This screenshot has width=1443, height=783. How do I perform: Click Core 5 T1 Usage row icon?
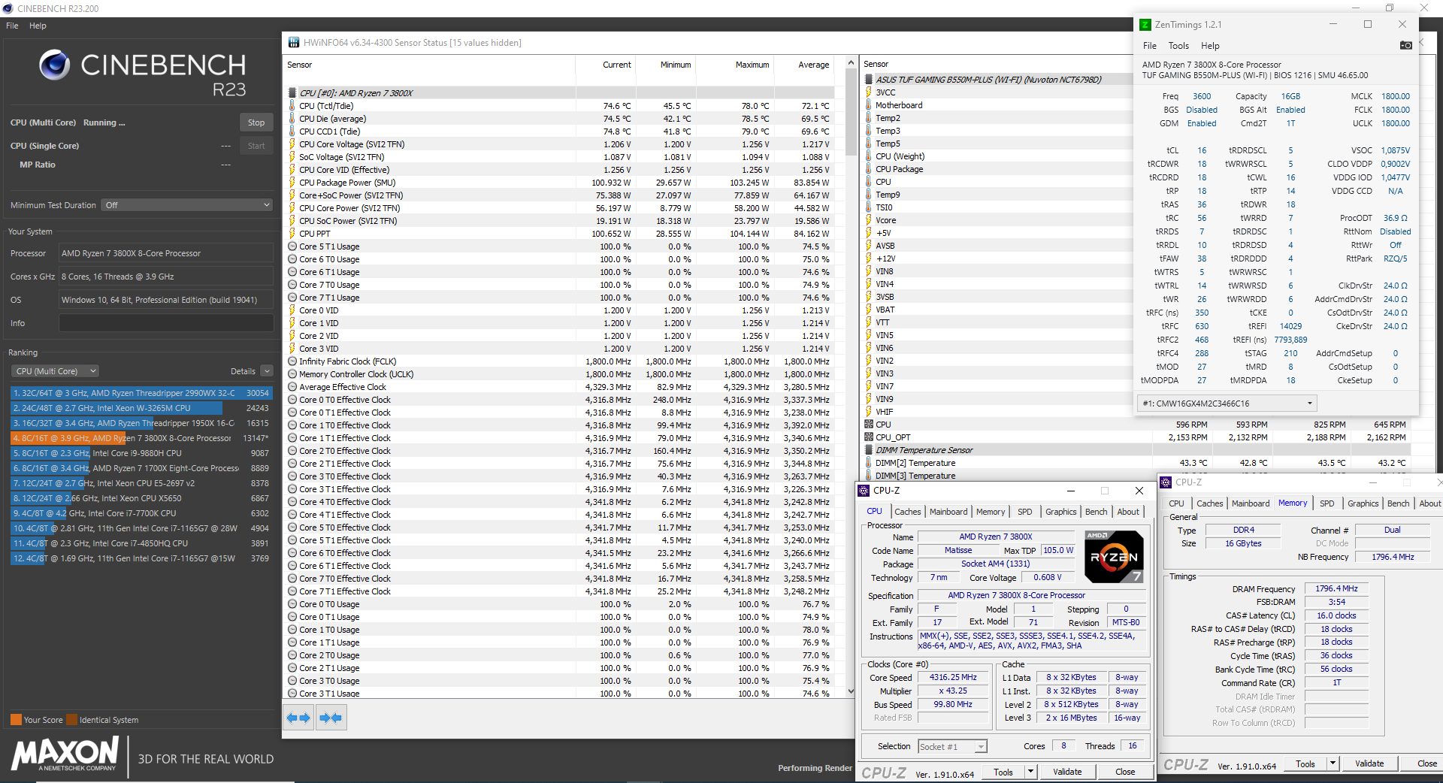(292, 246)
